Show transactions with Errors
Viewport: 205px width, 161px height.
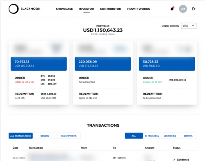188,136
